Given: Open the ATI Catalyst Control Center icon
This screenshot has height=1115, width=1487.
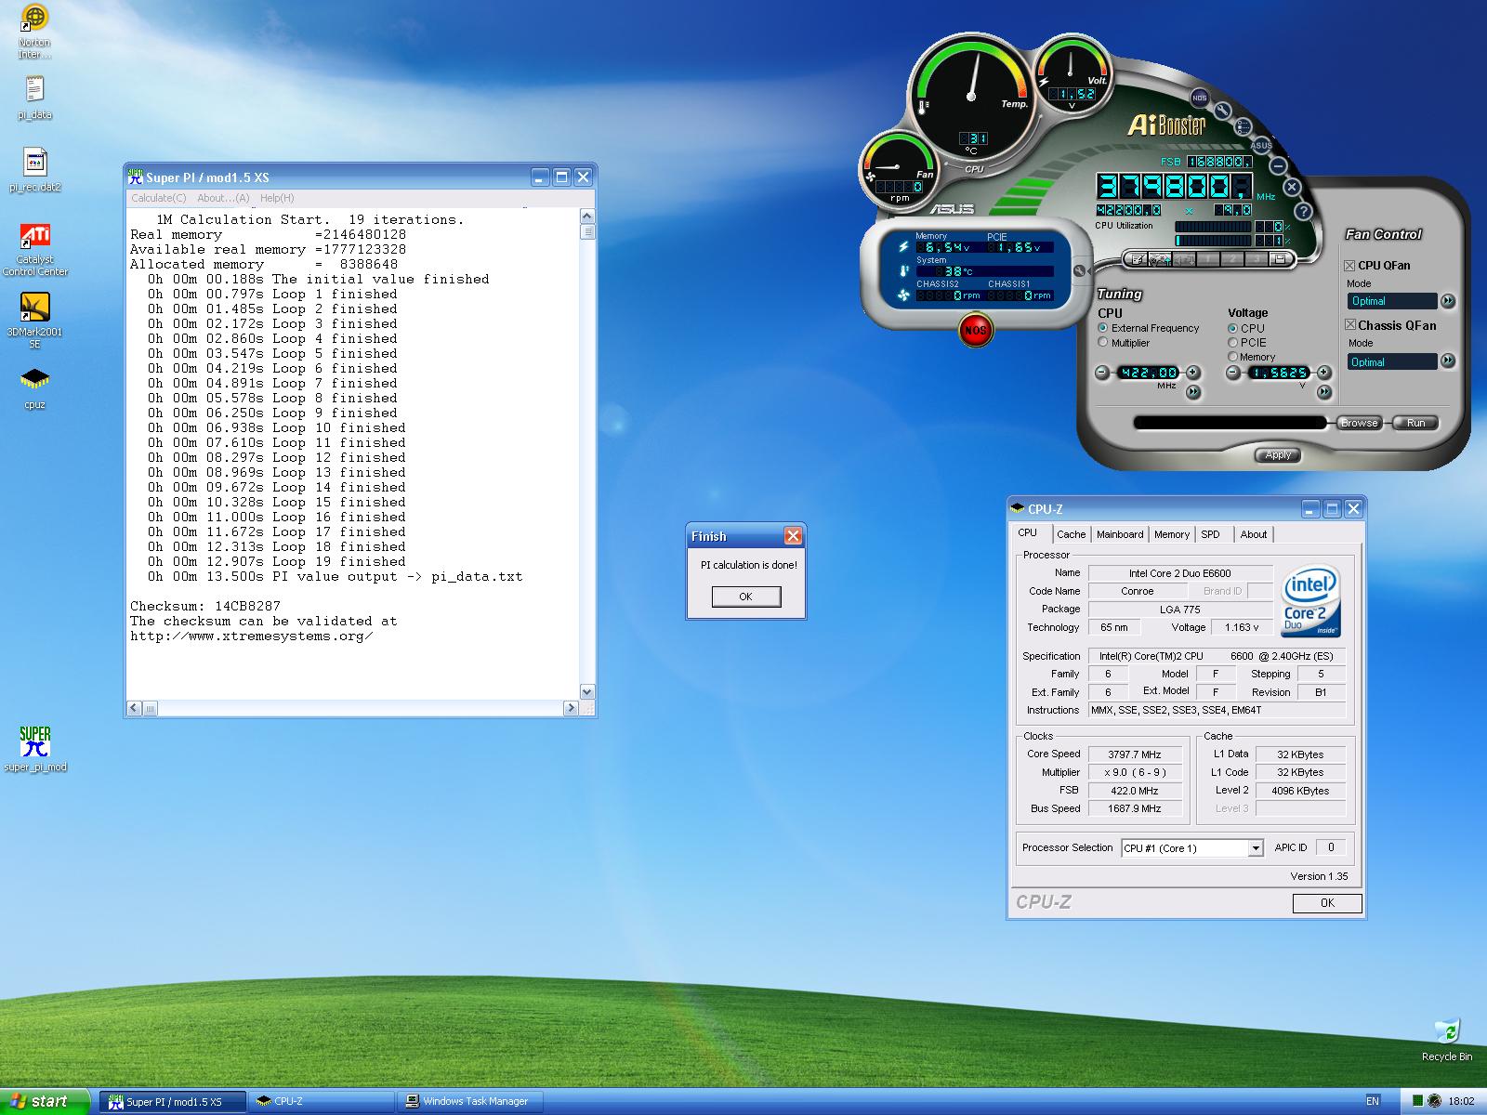Looking at the screenshot, I should [34, 249].
